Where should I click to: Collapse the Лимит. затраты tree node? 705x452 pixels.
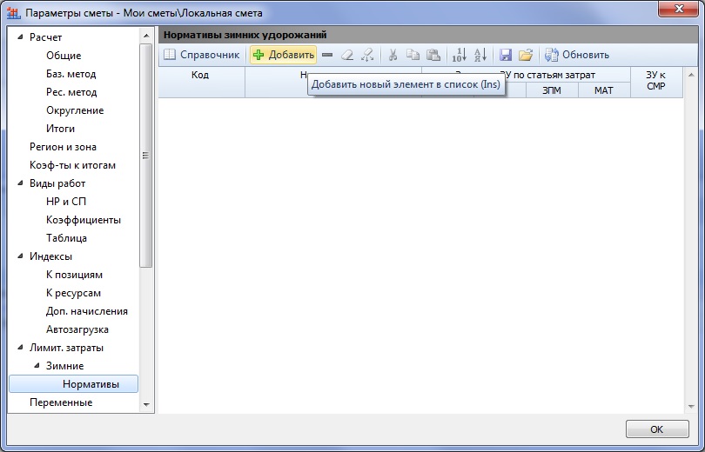(x=20, y=348)
